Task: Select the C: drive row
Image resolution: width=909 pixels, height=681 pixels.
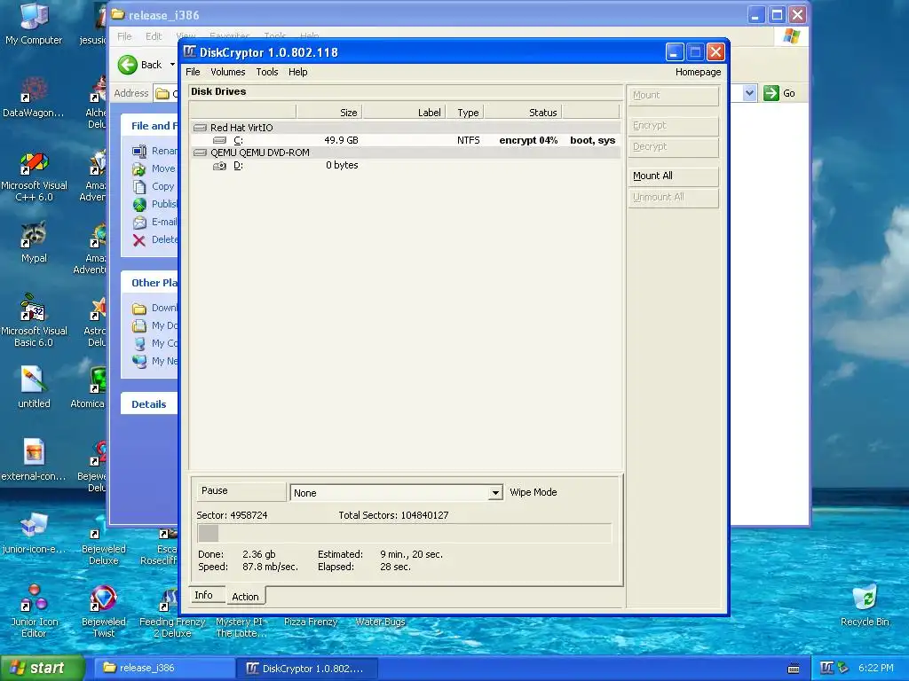Action: [406, 140]
